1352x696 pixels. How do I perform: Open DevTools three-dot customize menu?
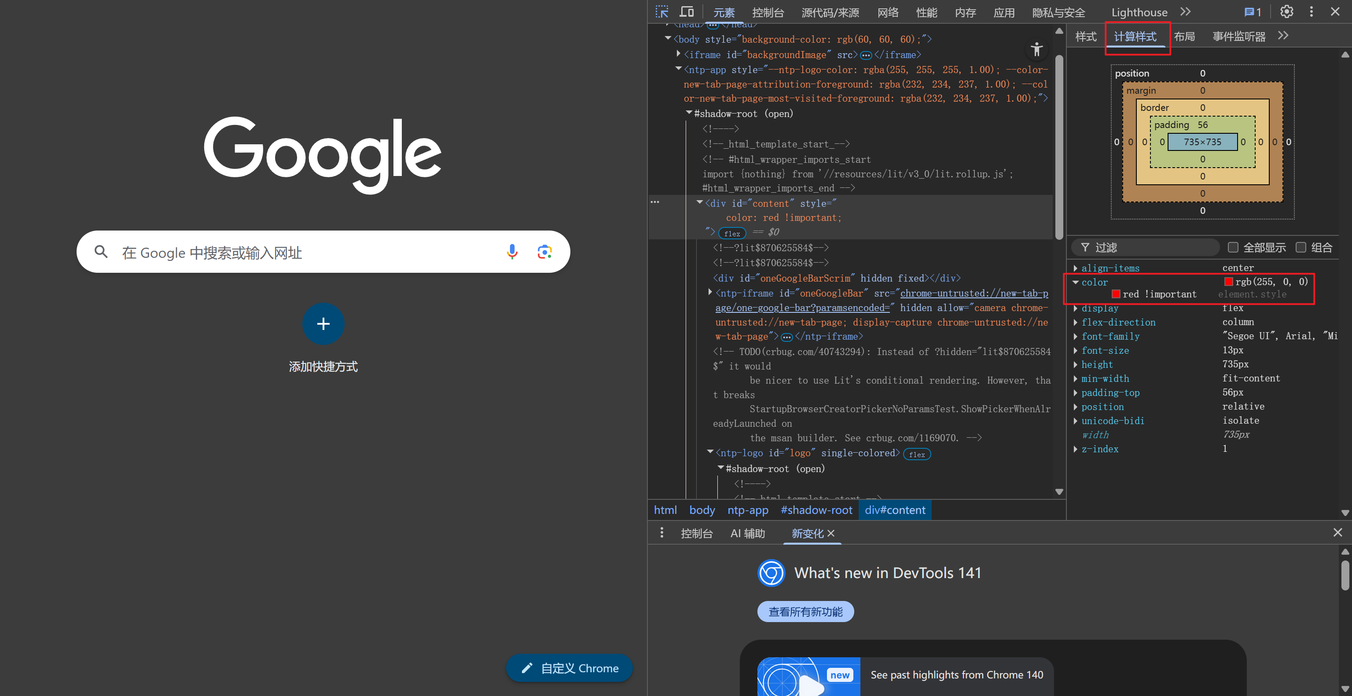click(1311, 11)
